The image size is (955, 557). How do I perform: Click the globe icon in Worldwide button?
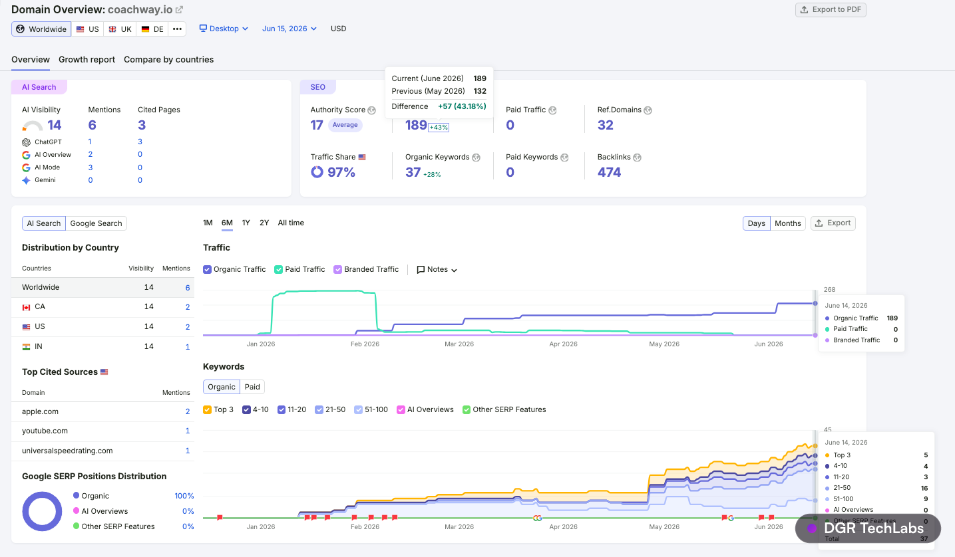point(21,29)
